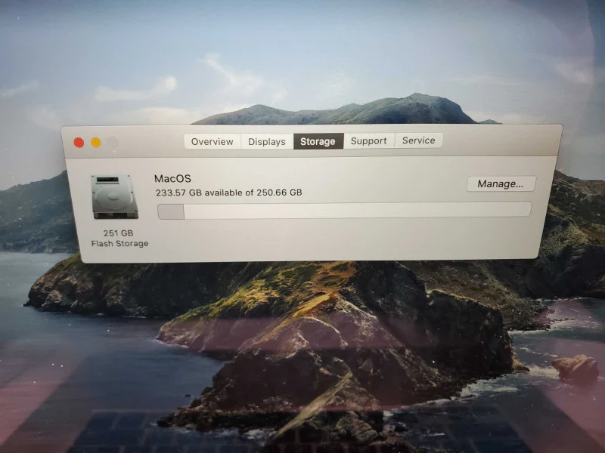Click the Manage... button
This screenshot has height=453, width=605.
click(x=501, y=183)
